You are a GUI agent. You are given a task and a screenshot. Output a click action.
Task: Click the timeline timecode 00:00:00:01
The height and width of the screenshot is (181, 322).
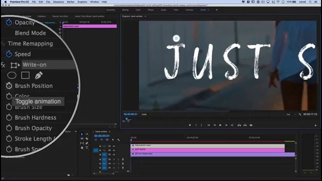coord(102,136)
